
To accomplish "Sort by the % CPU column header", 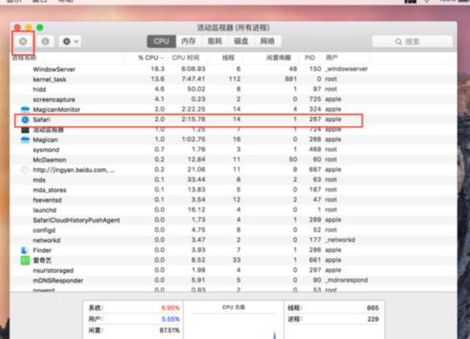I will click(x=151, y=58).
